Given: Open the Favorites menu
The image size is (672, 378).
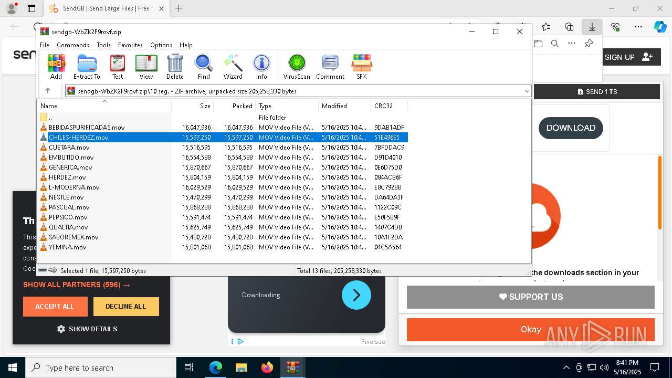Looking at the screenshot, I should coord(130,45).
